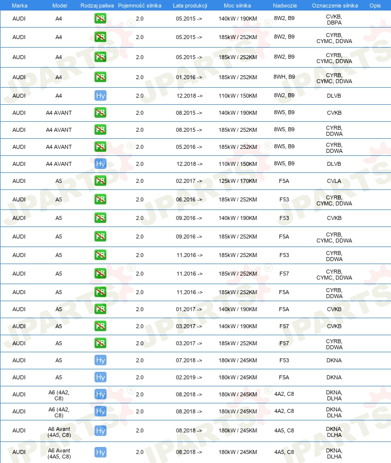Click petrol icon in A5 11.2016 F53 row
Image resolution: width=391 pixels, height=463 pixels.
tap(100, 255)
